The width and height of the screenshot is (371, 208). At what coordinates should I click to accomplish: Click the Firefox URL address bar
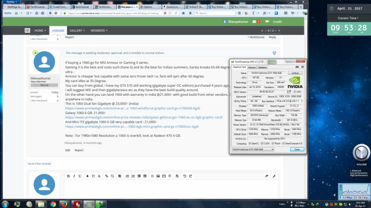(116, 13)
